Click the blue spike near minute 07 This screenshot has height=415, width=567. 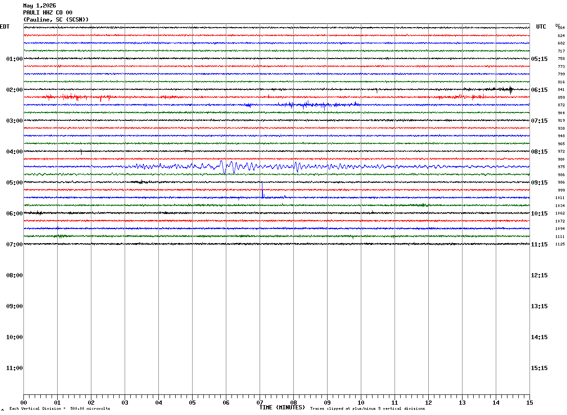tap(262, 192)
